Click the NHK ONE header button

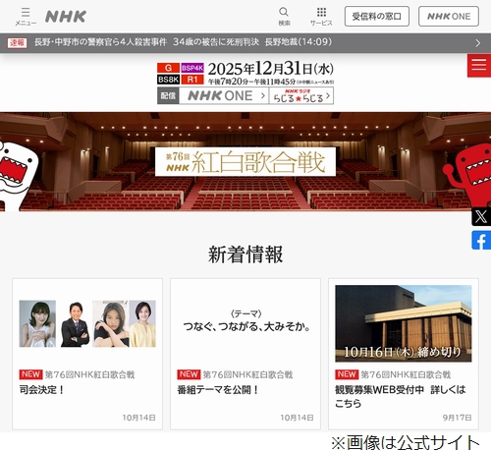(449, 16)
